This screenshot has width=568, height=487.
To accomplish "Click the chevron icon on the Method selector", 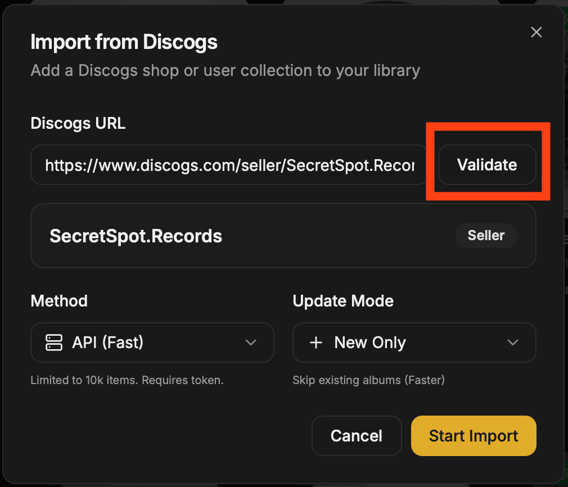I will (x=251, y=342).
